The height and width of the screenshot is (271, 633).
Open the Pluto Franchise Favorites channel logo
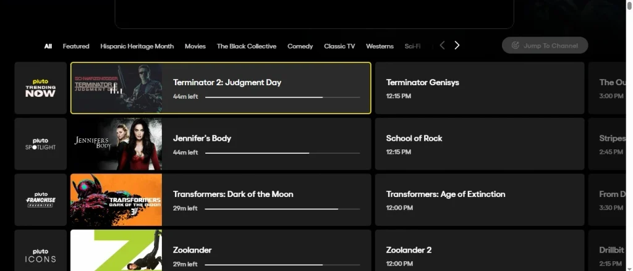coord(40,199)
